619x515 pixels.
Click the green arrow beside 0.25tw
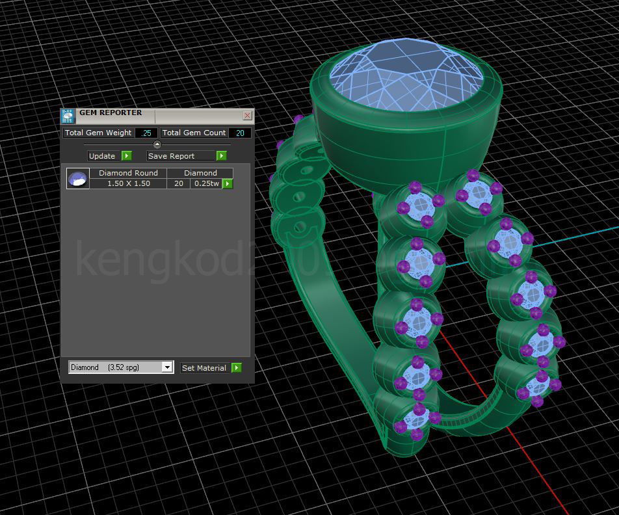pos(228,183)
